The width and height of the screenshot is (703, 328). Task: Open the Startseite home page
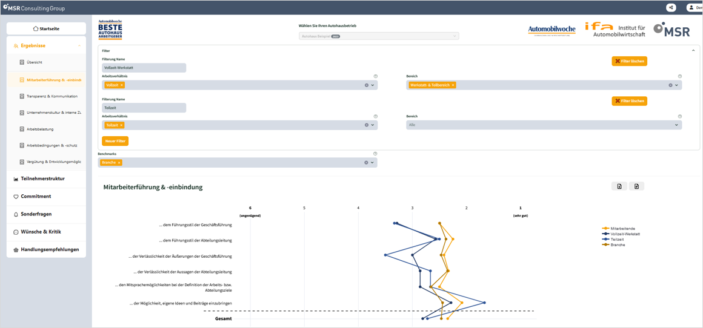pyautogui.click(x=46, y=28)
